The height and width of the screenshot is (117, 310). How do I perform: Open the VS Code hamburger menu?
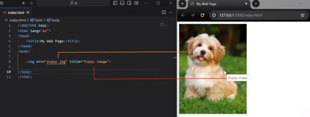[2, 3]
